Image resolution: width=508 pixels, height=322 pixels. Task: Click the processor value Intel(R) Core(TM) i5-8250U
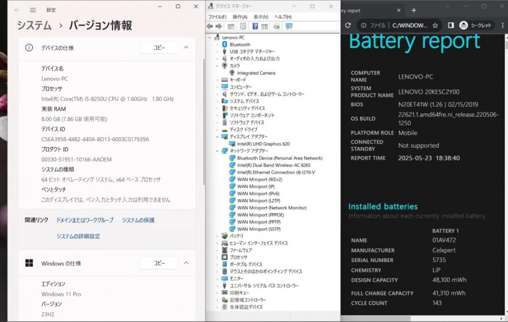coord(108,99)
